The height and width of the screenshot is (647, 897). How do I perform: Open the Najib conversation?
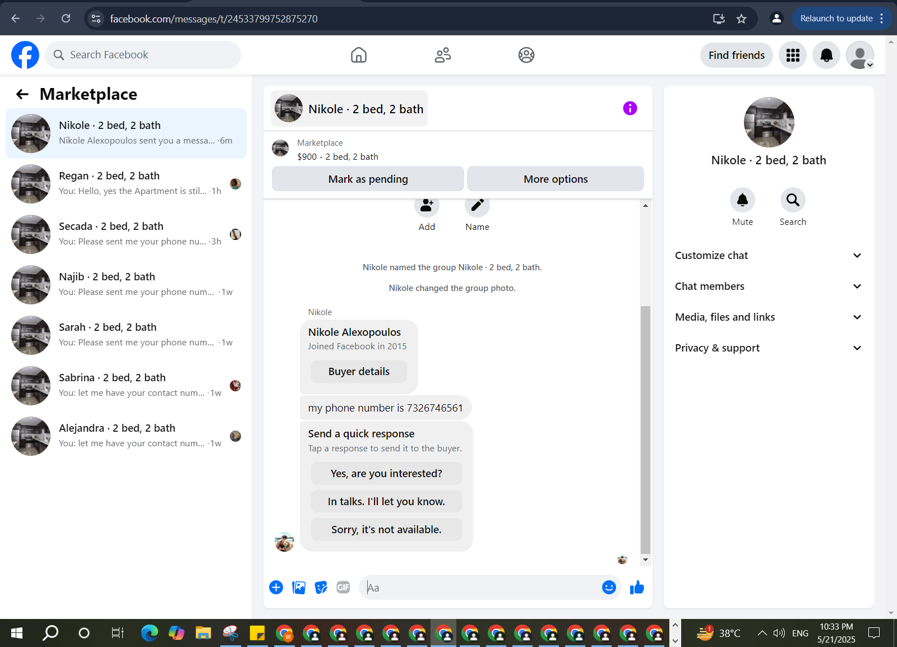tap(126, 285)
